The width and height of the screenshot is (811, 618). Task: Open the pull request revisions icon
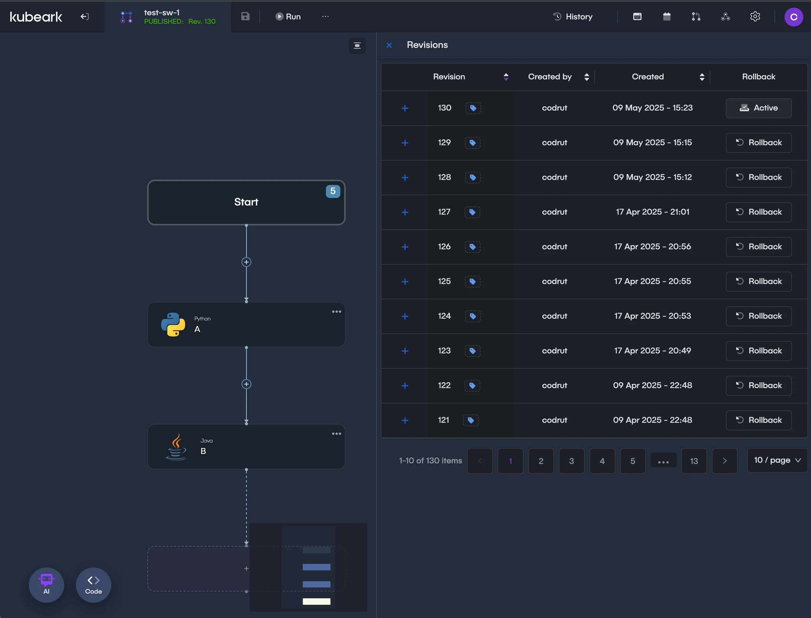tap(696, 16)
